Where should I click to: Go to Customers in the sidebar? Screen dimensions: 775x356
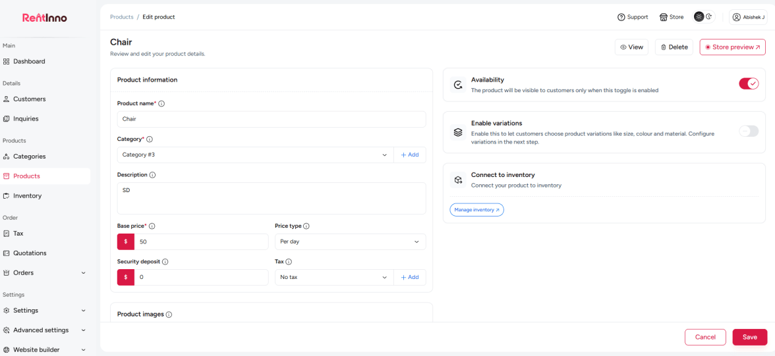[45, 99]
